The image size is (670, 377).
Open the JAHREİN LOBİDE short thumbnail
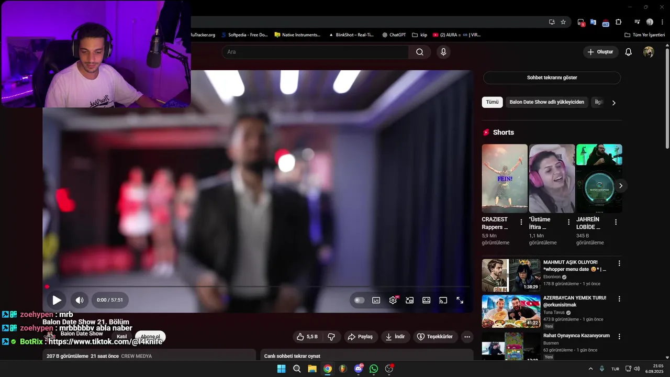click(599, 178)
